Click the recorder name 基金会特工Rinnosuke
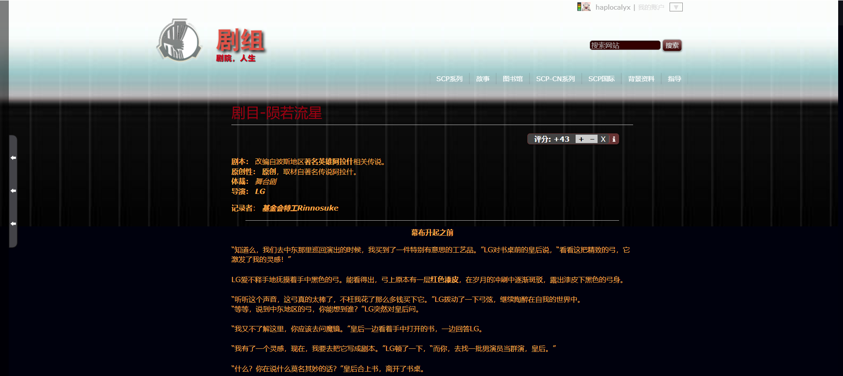The height and width of the screenshot is (376, 843). (300, 208)
